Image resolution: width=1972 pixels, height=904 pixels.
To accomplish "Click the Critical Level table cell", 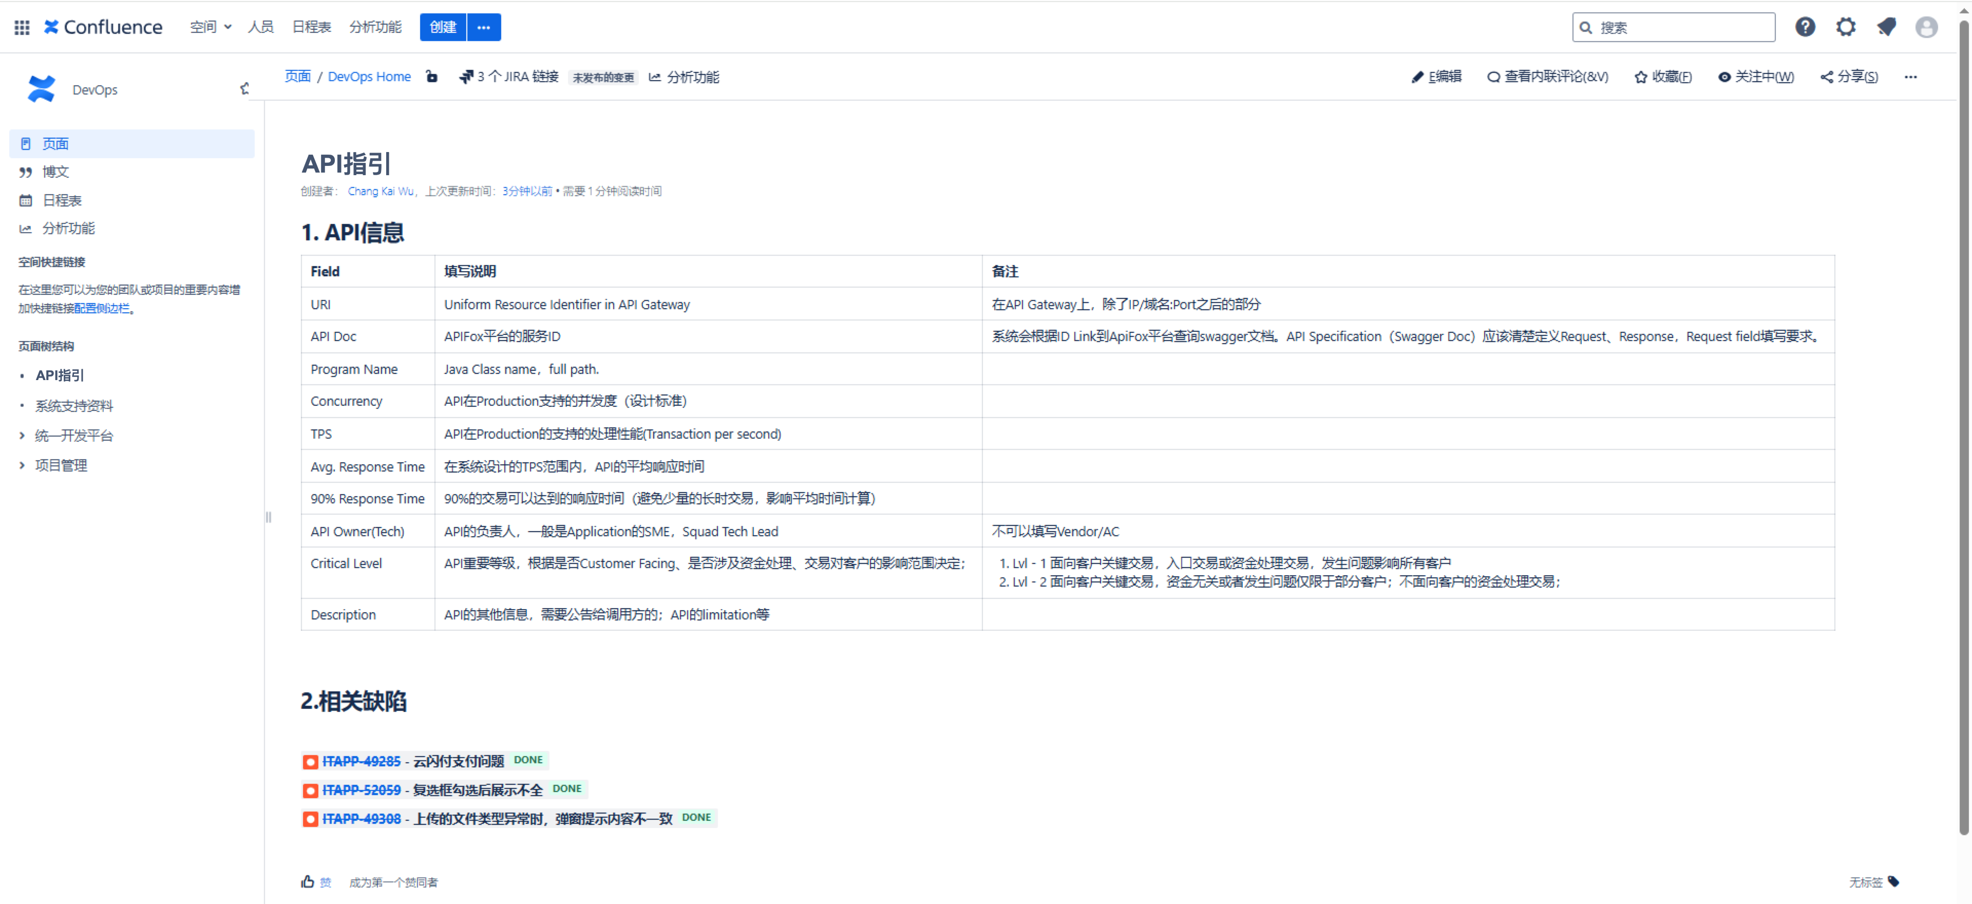I will 368,573.
